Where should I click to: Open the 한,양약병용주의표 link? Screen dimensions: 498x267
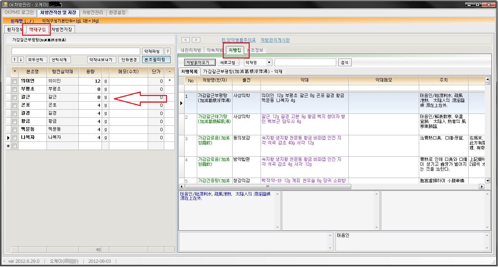click(239, 40)
